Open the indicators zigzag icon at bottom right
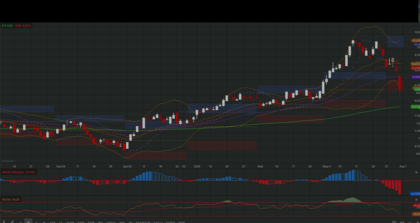 pyautogui.click(x=394, y=222)
